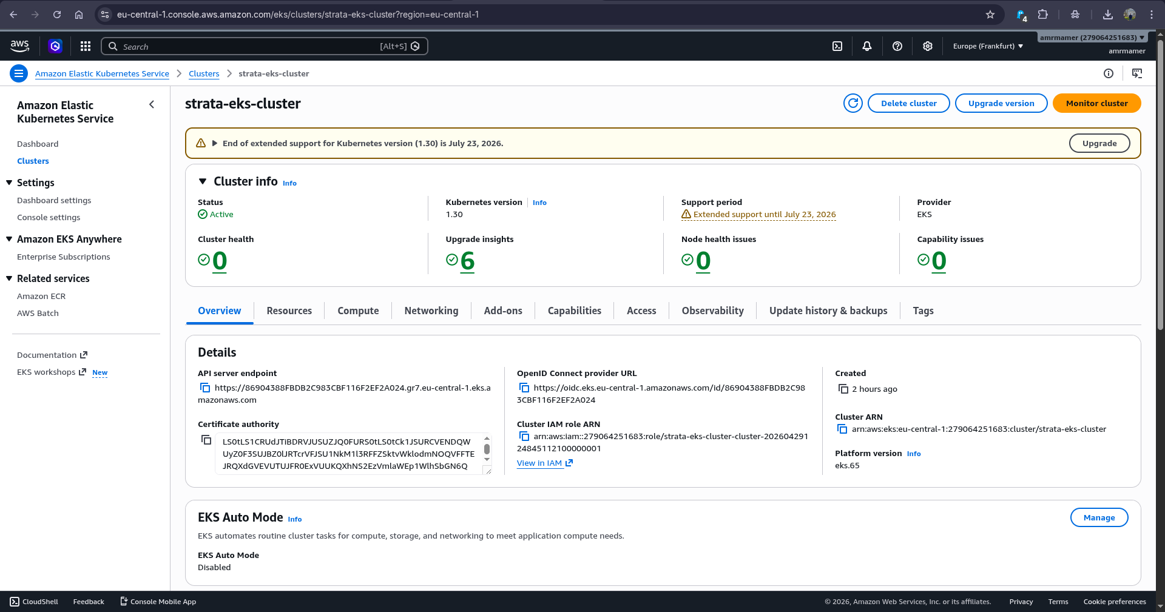This screenshot has width=1165, height=612.
Task: Click the AWS logo home icon
Action: pyautogui.click(x=19, y=46)
